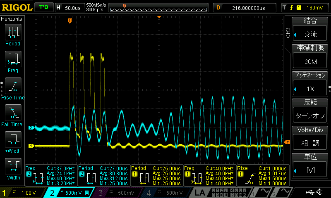Viewport: 331px width, 198px height.
Task: Select the Period measurement icon
Action: point(13,34)
